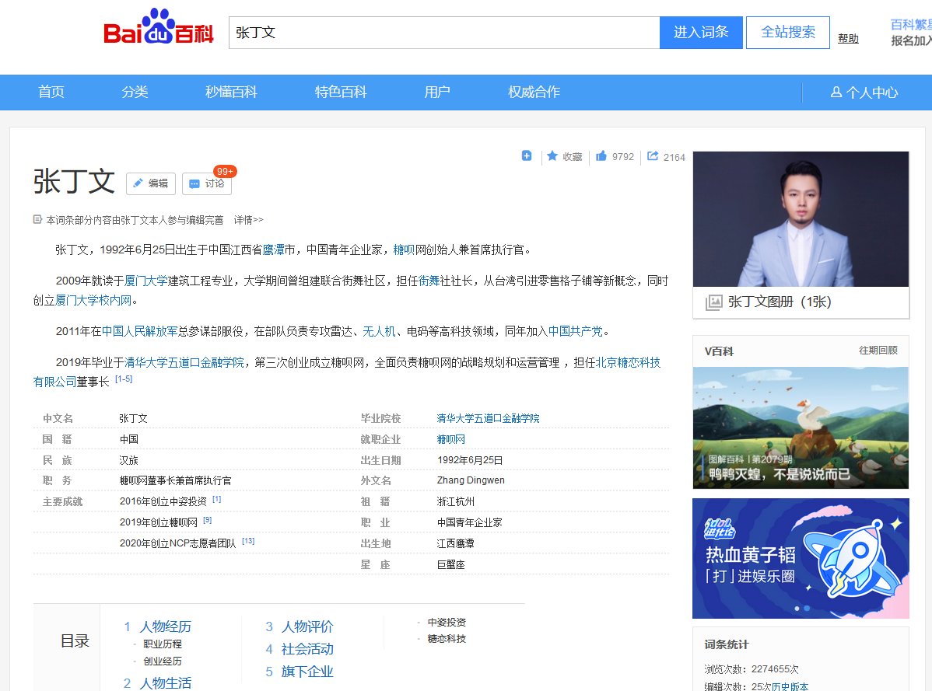The image size is (932, 691).
Task: Open 糖呗网 link in the 就职企业 row
Action: [451, 439]
